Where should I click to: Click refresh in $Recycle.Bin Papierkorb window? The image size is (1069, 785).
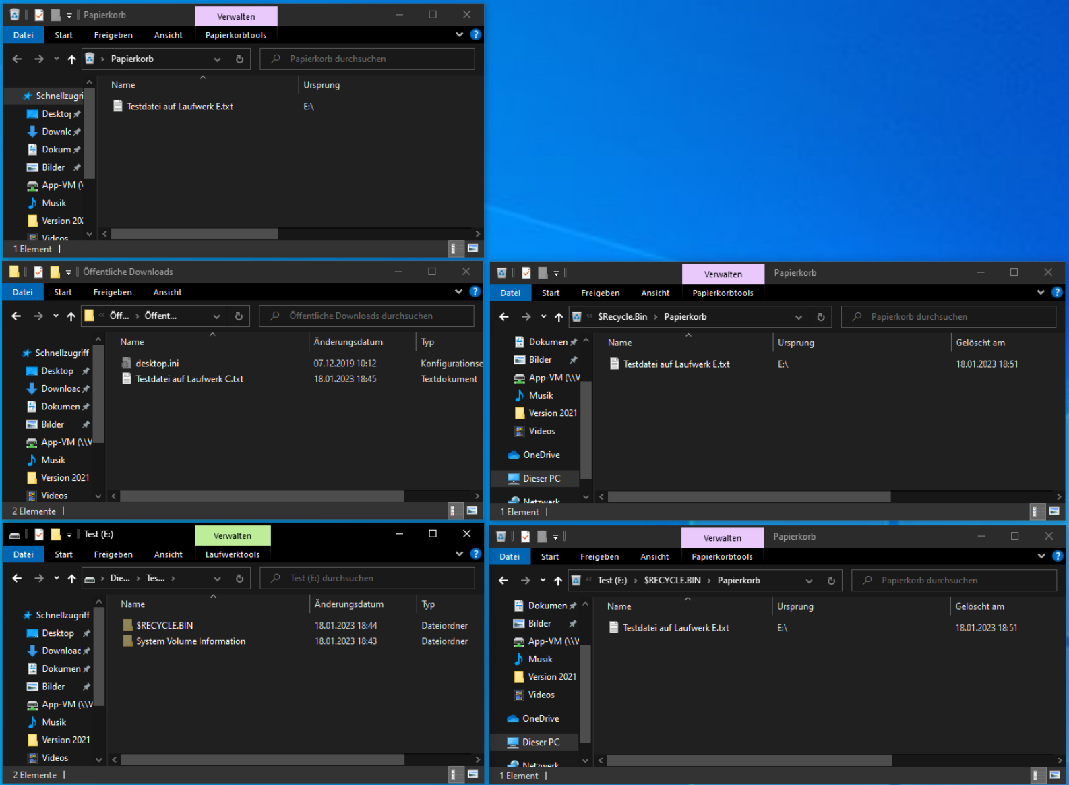(821, 317)
